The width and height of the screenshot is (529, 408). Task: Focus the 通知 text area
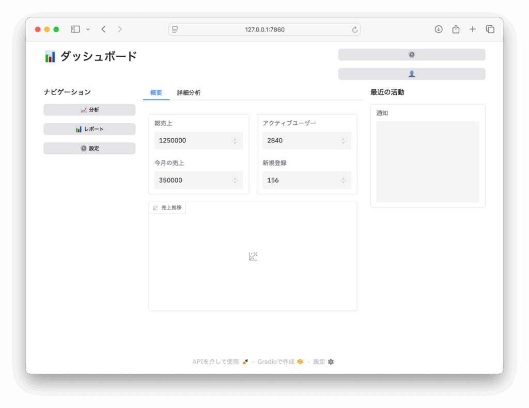[427, 161]
